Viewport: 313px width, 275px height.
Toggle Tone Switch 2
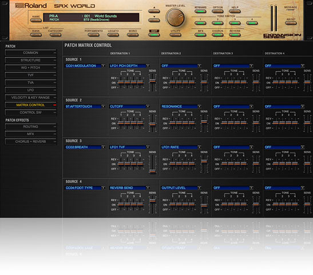click(x=217, y=23)
